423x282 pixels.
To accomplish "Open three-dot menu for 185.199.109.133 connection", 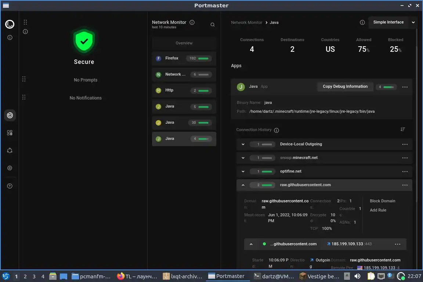I will pyautogui.click(x=398, y=244).
